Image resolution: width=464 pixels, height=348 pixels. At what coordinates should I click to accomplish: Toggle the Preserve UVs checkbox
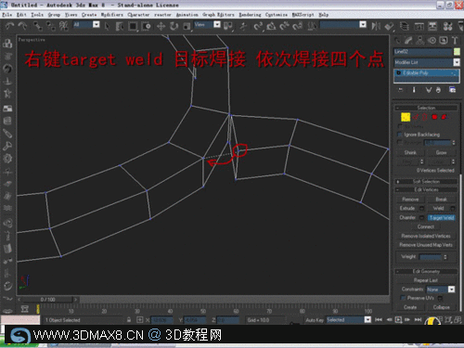point(403,298)
